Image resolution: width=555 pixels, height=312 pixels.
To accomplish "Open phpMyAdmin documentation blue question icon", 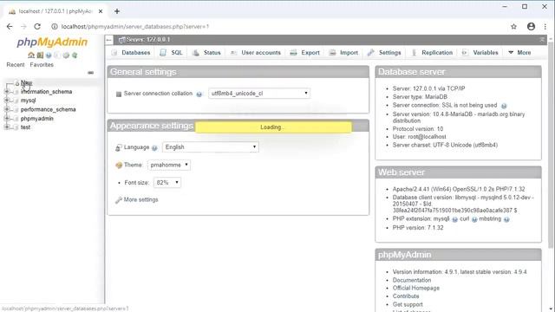I will pyautogui.click(x=49, y=55).
